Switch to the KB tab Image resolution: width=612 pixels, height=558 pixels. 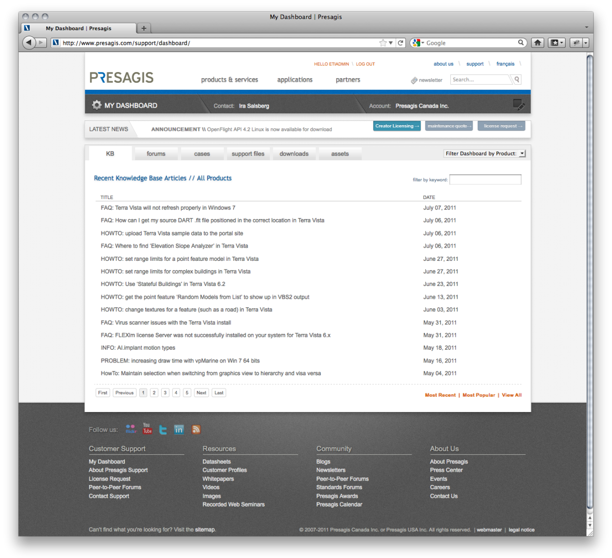pos(110,154)
